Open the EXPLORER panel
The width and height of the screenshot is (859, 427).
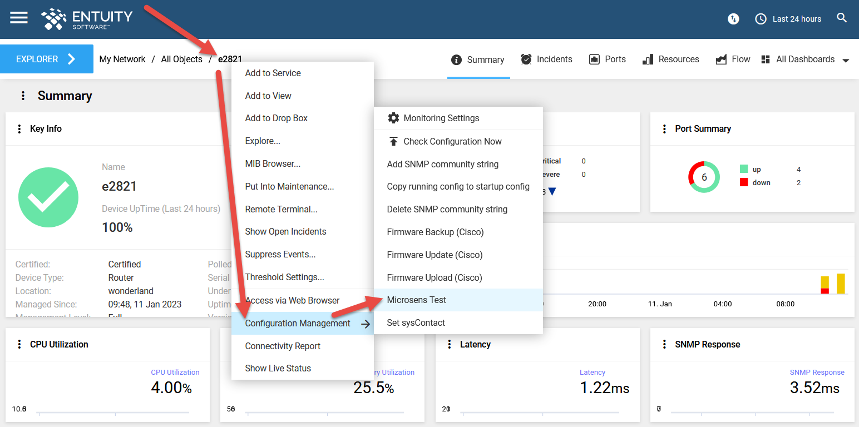(x=47, y=59)
